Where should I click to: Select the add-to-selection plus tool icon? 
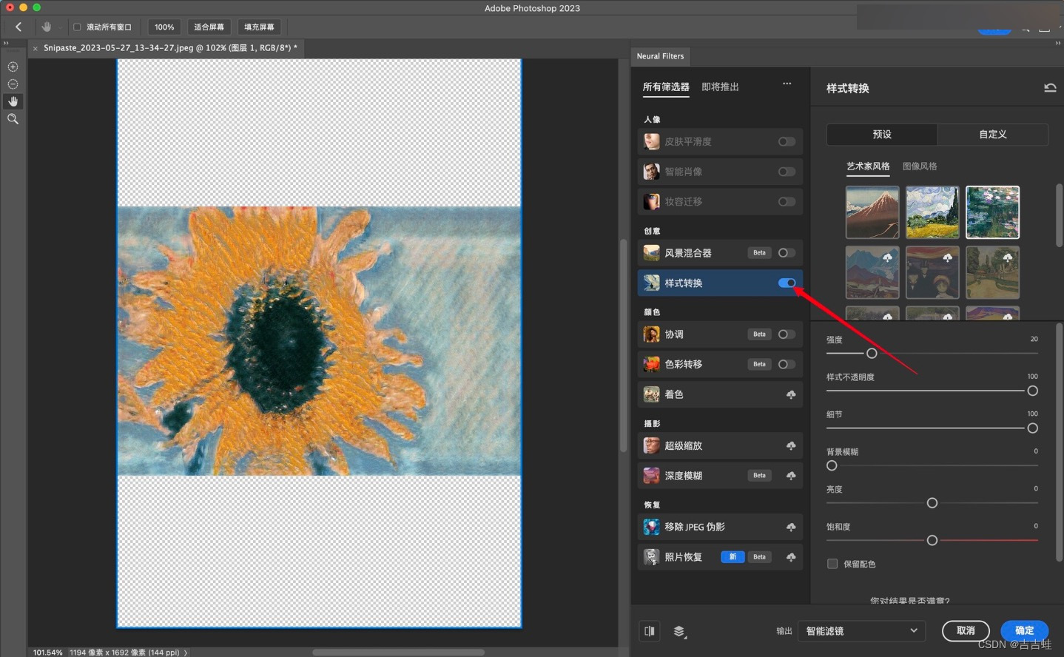click(x=13, y=67)
